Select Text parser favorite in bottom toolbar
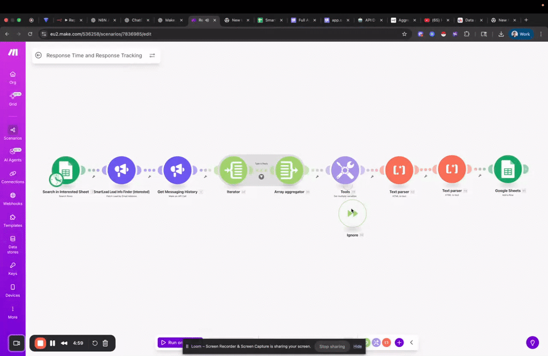Screen dimensions: 548x356 [386, 343]
